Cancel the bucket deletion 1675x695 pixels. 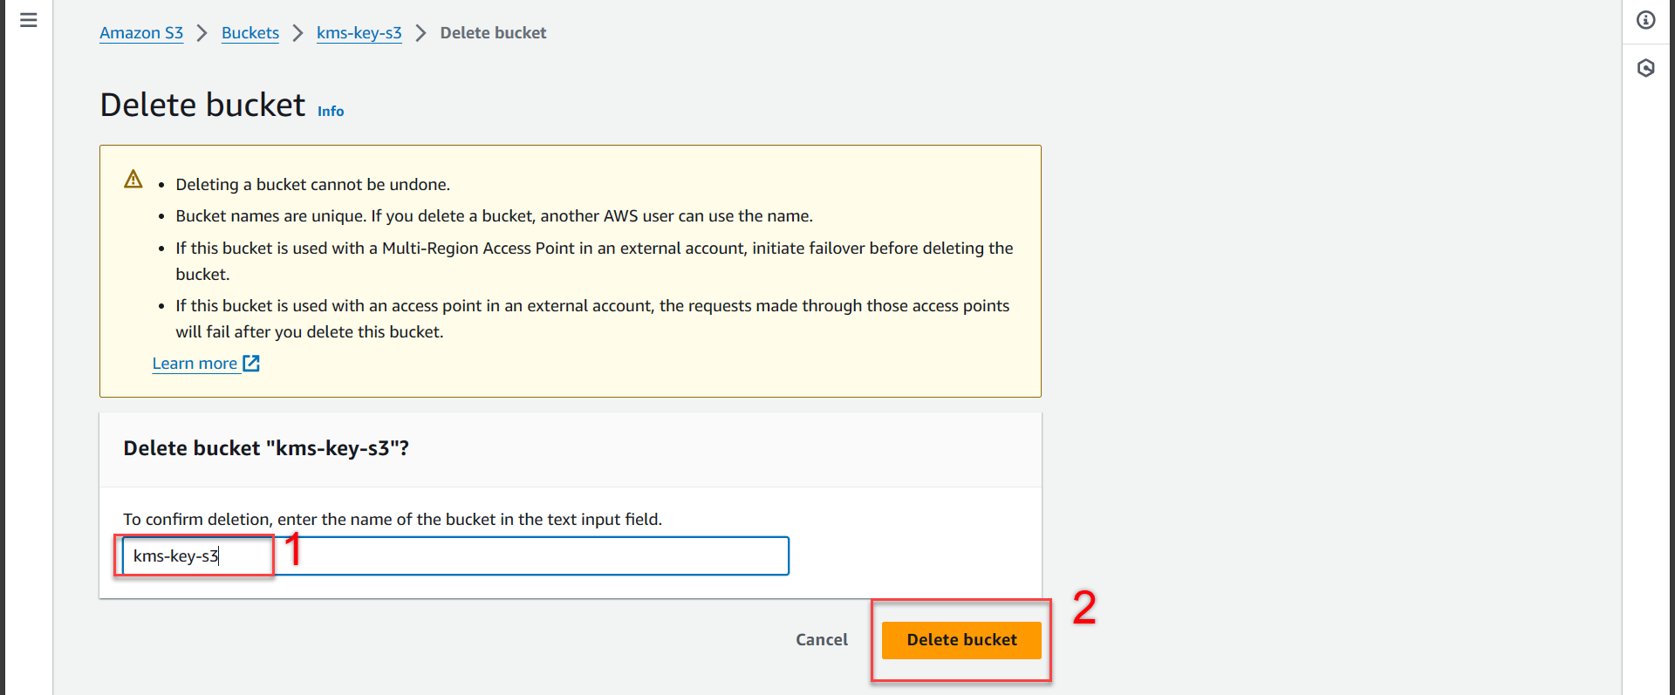coord(822,640)
